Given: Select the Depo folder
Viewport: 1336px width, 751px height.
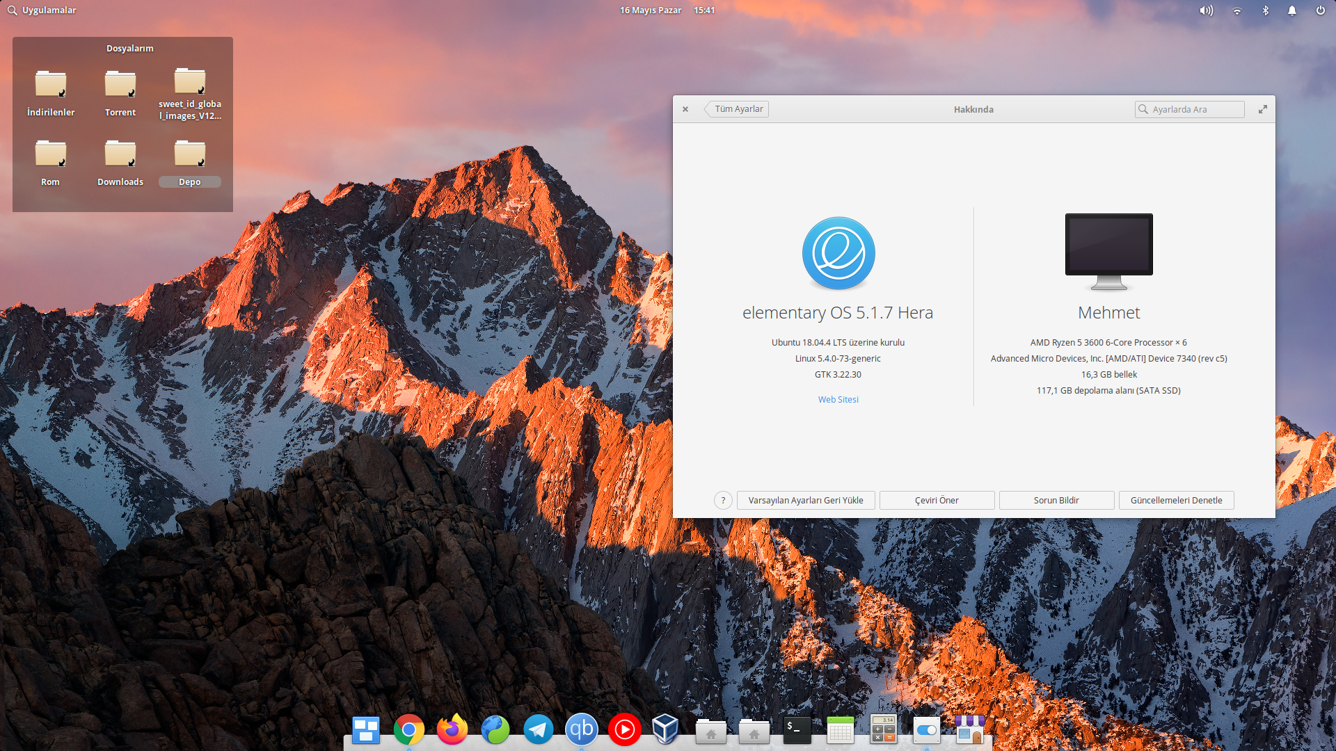Looking at the screenshot, I should coord(190,162).
